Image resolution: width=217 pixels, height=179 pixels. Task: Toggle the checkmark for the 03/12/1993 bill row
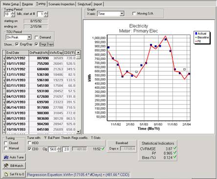(4, 91)
